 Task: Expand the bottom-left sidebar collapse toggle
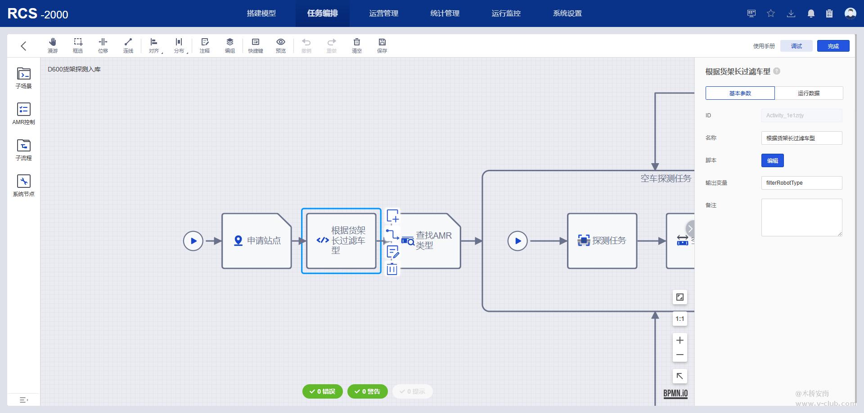point(24,400)
